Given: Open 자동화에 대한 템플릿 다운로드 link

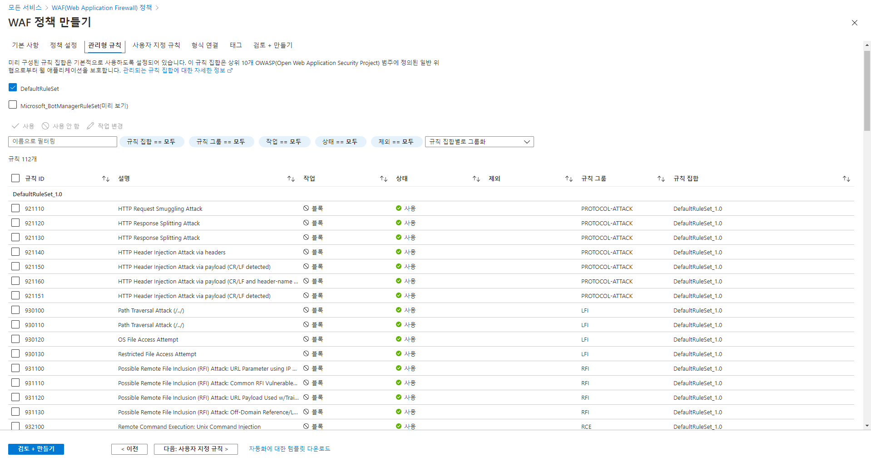Looking at the screenshot, I should tap(289, 449).
